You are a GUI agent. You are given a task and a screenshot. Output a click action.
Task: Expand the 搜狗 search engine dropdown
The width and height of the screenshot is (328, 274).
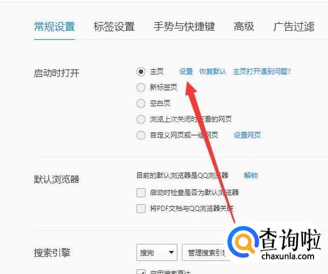157,253
